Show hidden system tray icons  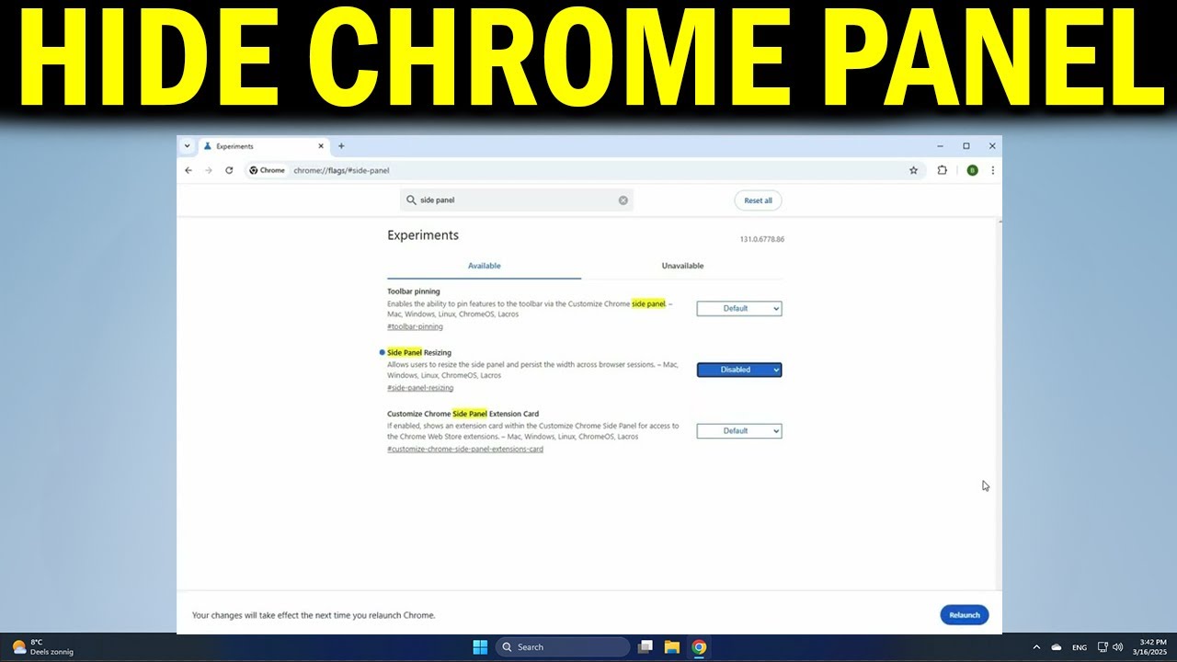coord(1036,647)
